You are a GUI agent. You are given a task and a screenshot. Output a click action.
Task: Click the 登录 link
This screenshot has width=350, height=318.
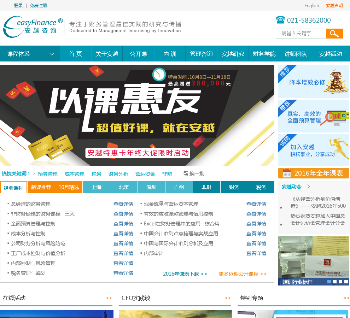18,5
